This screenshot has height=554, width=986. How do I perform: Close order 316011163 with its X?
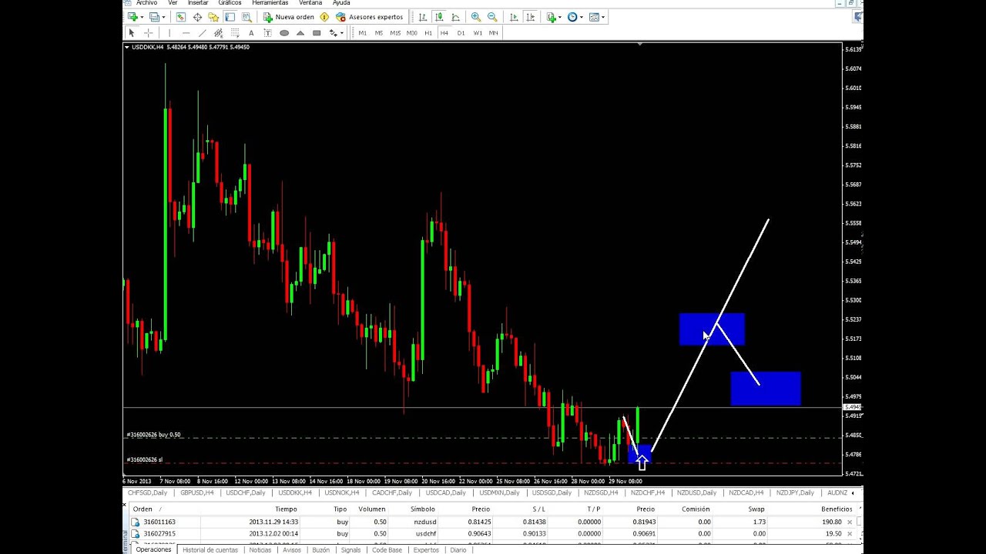(x=850, y=522)
